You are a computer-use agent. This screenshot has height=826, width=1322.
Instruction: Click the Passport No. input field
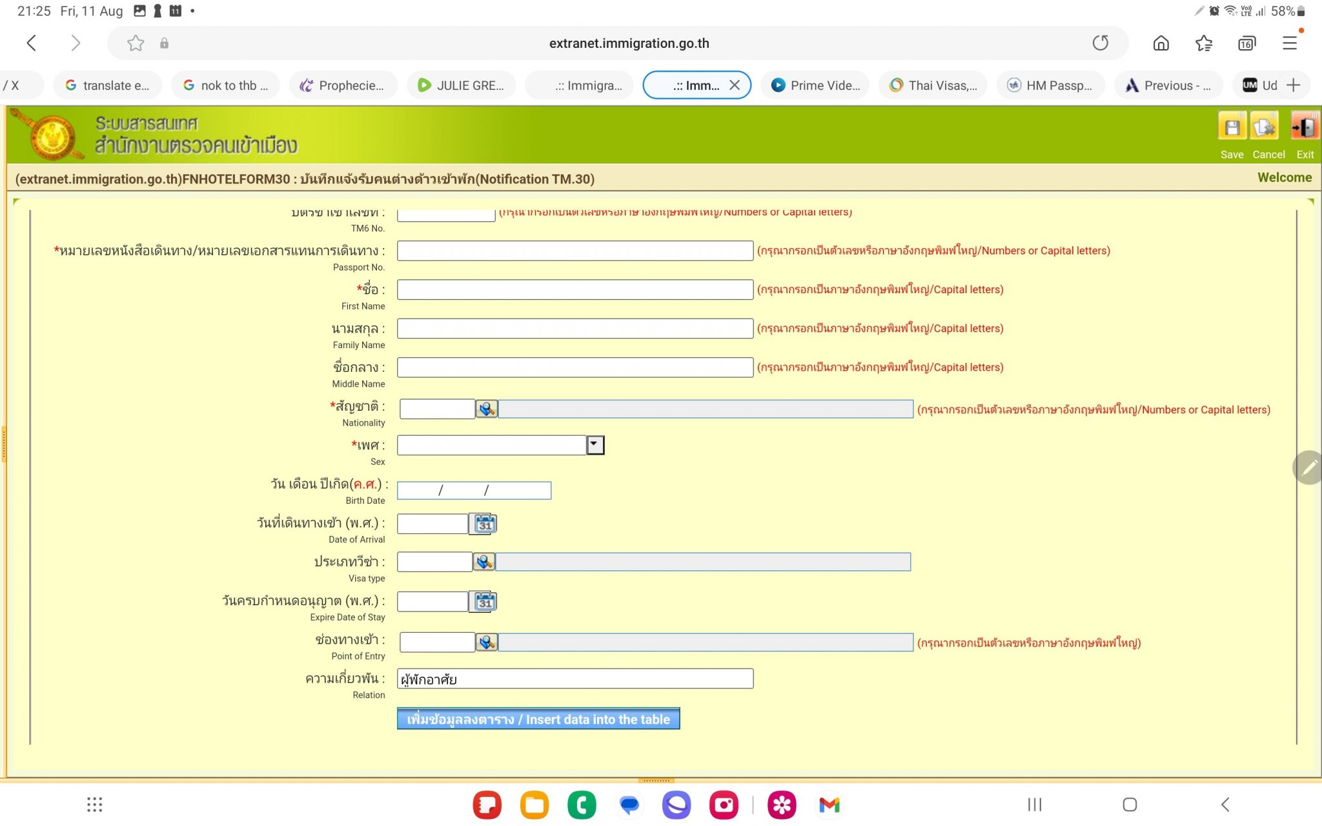575,251
